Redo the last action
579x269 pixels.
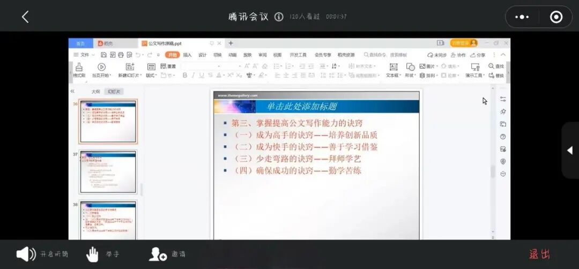click(149, 55)
